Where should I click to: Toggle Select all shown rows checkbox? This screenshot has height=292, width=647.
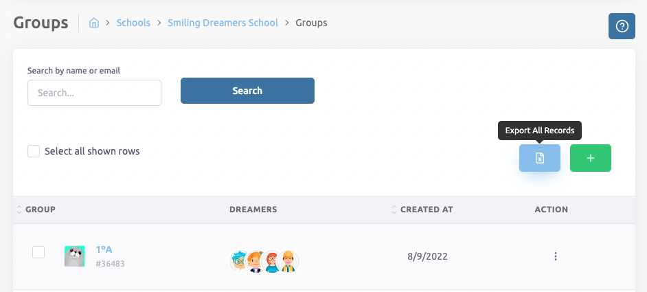(x=34, y=151)
